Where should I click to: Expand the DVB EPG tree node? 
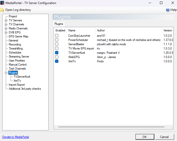6,32
